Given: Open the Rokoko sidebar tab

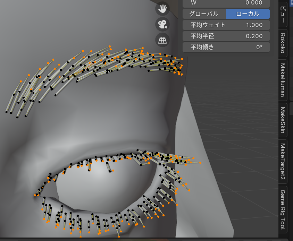Looking at the screenshot, I should point(283,43).
